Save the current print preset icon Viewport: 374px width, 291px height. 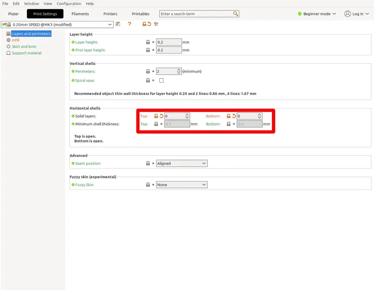(x=118, y=24)
